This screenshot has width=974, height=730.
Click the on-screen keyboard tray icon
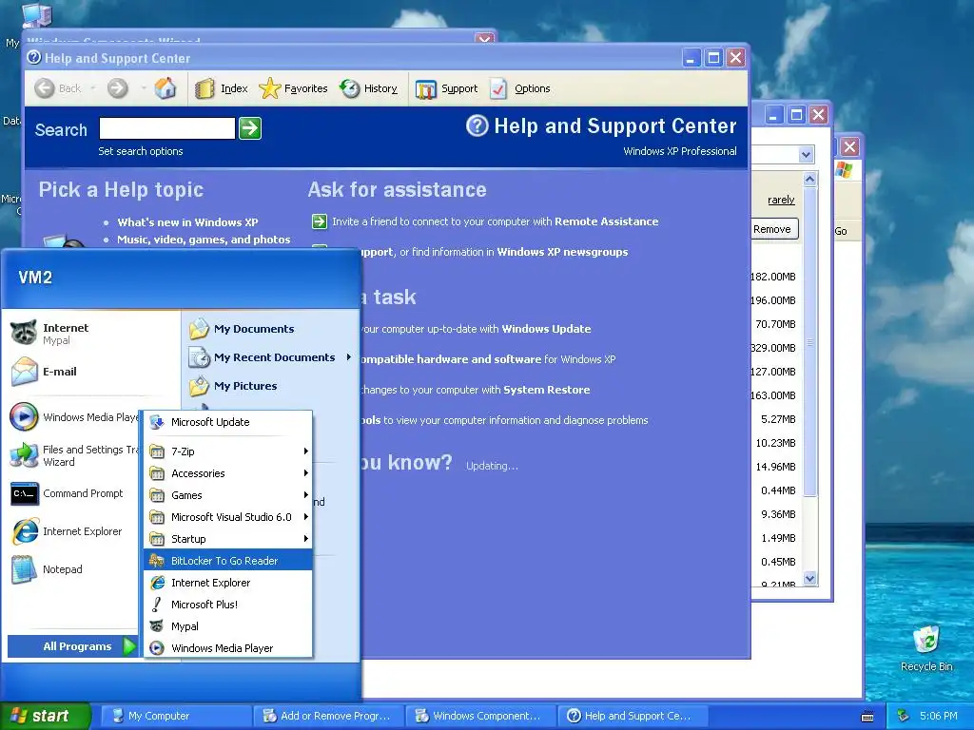(867, 717)
